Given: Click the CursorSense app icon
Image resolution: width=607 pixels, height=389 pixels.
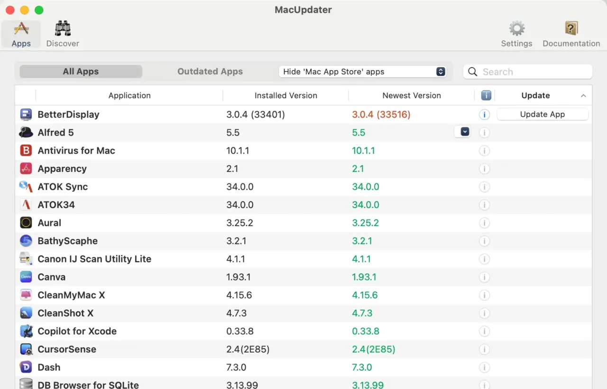Looking at the screenshot, I should [26, 349].
